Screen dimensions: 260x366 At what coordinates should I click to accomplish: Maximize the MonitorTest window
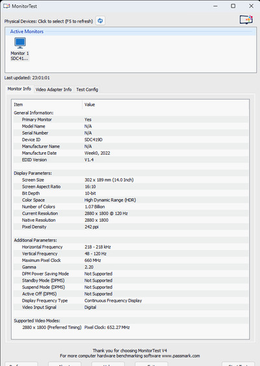233,6
